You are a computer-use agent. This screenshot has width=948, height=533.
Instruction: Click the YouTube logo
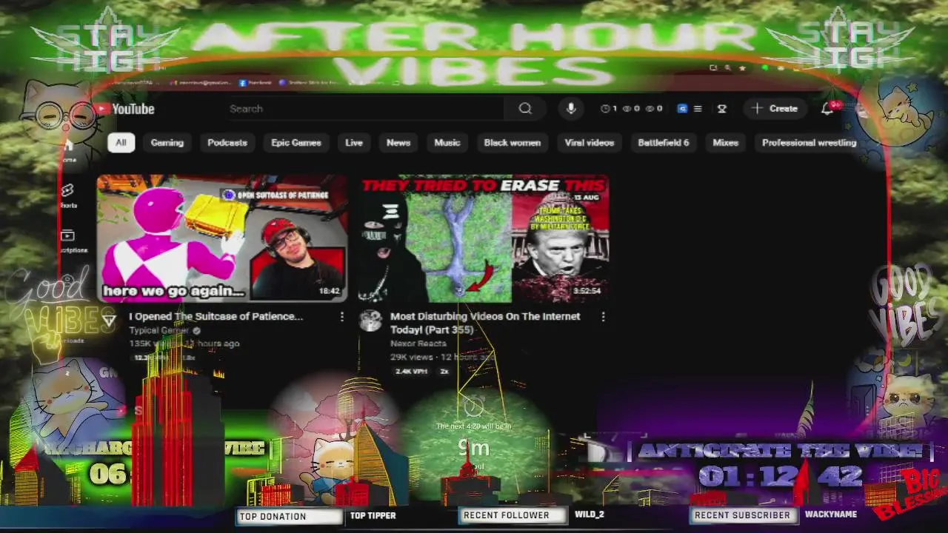(124, 109)
